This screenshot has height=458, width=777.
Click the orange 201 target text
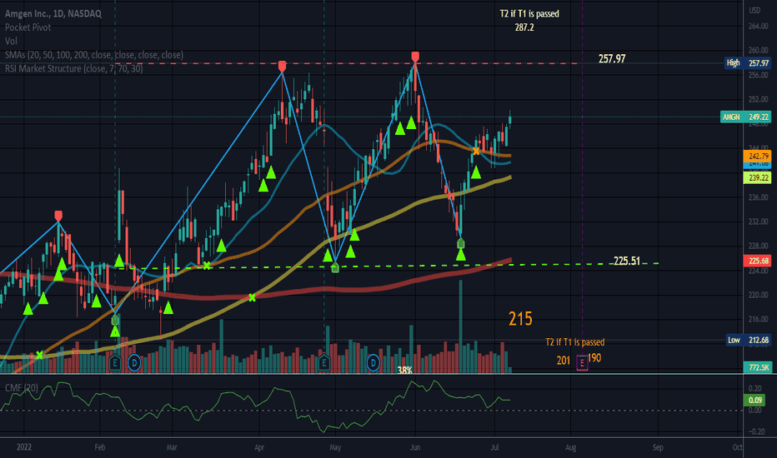(x=564, y=361)
